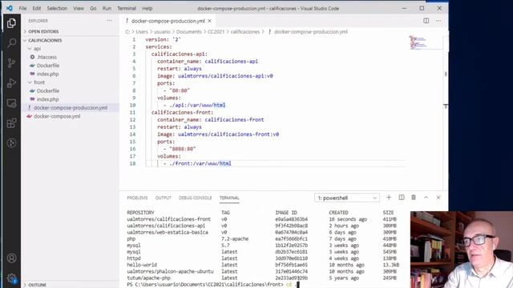
Task: Open index.php under front folder
Action: 47,99
